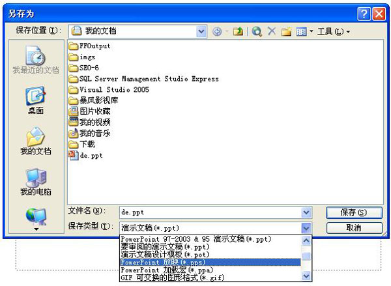Open the 保存位置 dropdown arrow
The width and height of the screenshot is (391, 286).
(x=201, y=31)
